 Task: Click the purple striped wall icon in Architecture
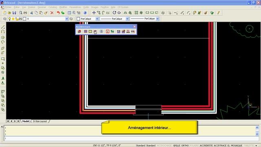point(86,31)
